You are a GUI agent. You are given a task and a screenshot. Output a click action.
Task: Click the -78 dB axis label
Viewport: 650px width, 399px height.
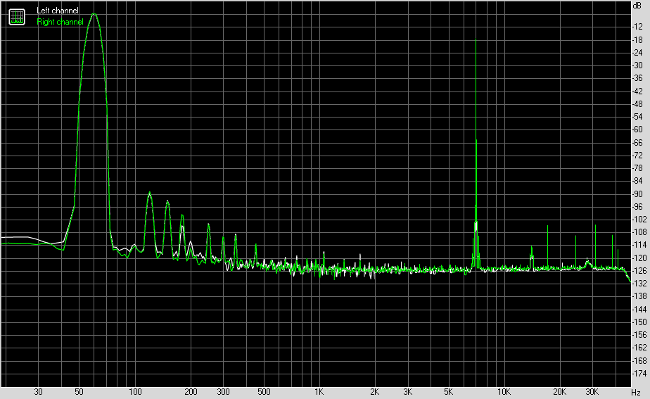[x=637, y=168]
